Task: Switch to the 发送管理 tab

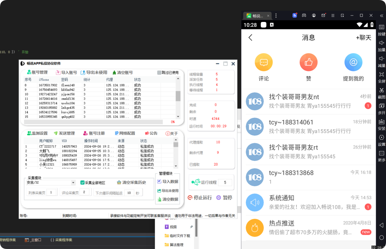Action: tap(64, 133)
